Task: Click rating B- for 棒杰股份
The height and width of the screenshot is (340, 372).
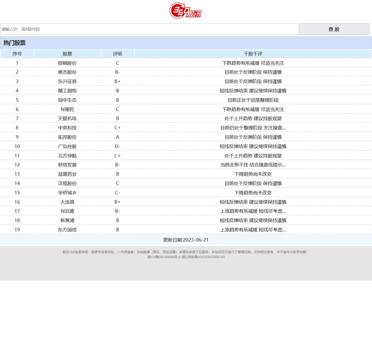Action: [x=117, y=72]
